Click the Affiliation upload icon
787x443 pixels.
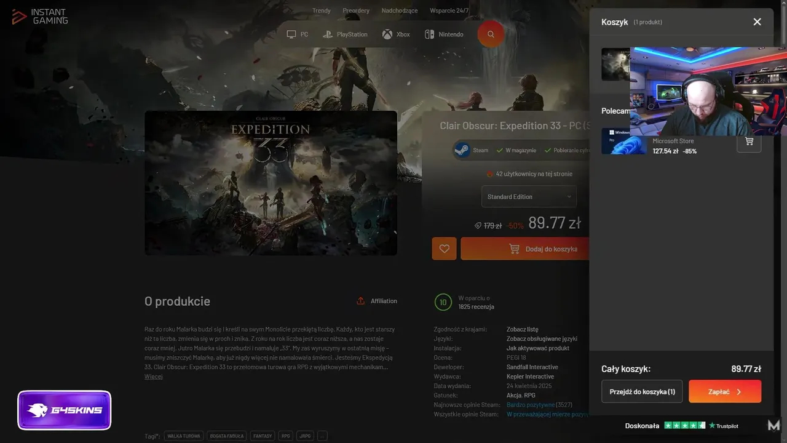(361, 301)
